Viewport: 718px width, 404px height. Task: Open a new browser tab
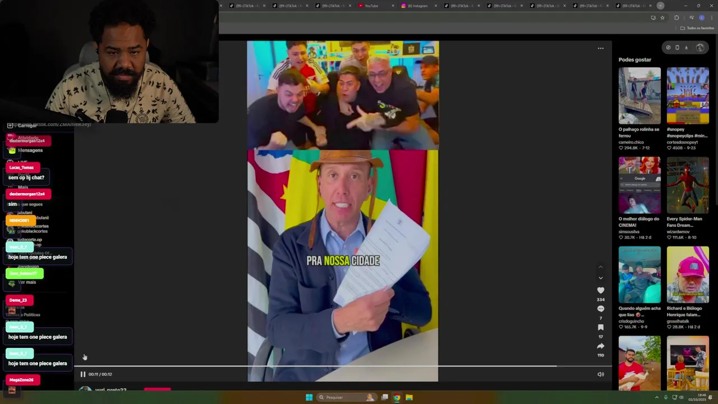click(x=660, y=6)
